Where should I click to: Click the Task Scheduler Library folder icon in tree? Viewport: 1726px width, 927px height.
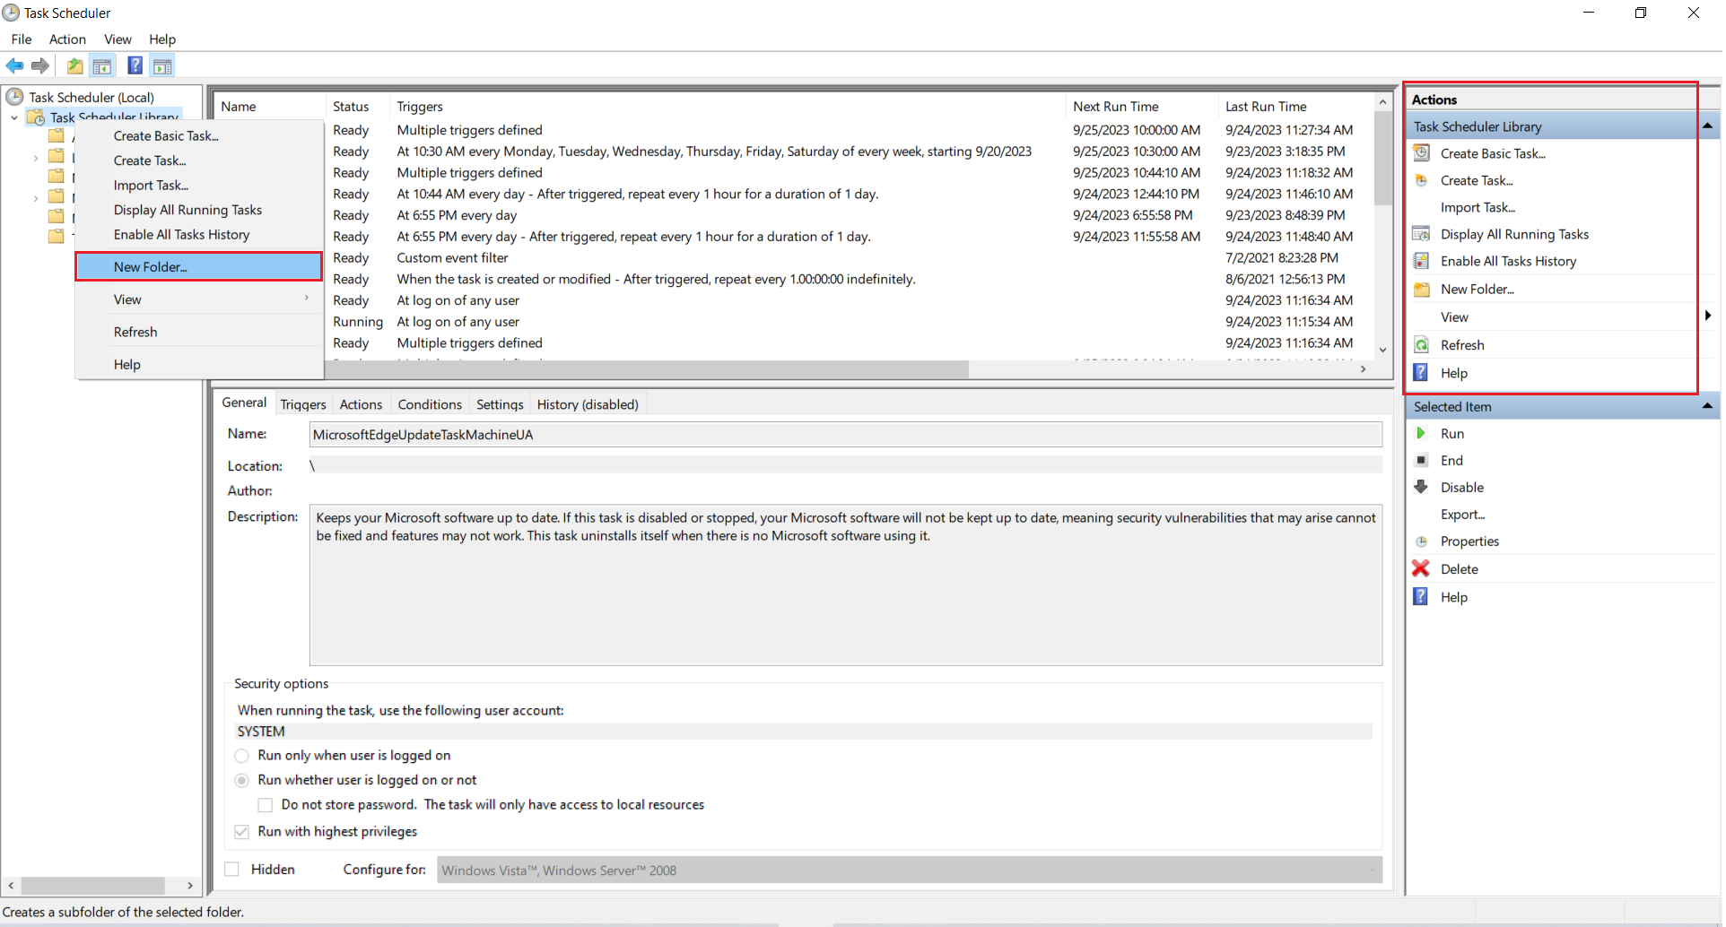point(36,117)
